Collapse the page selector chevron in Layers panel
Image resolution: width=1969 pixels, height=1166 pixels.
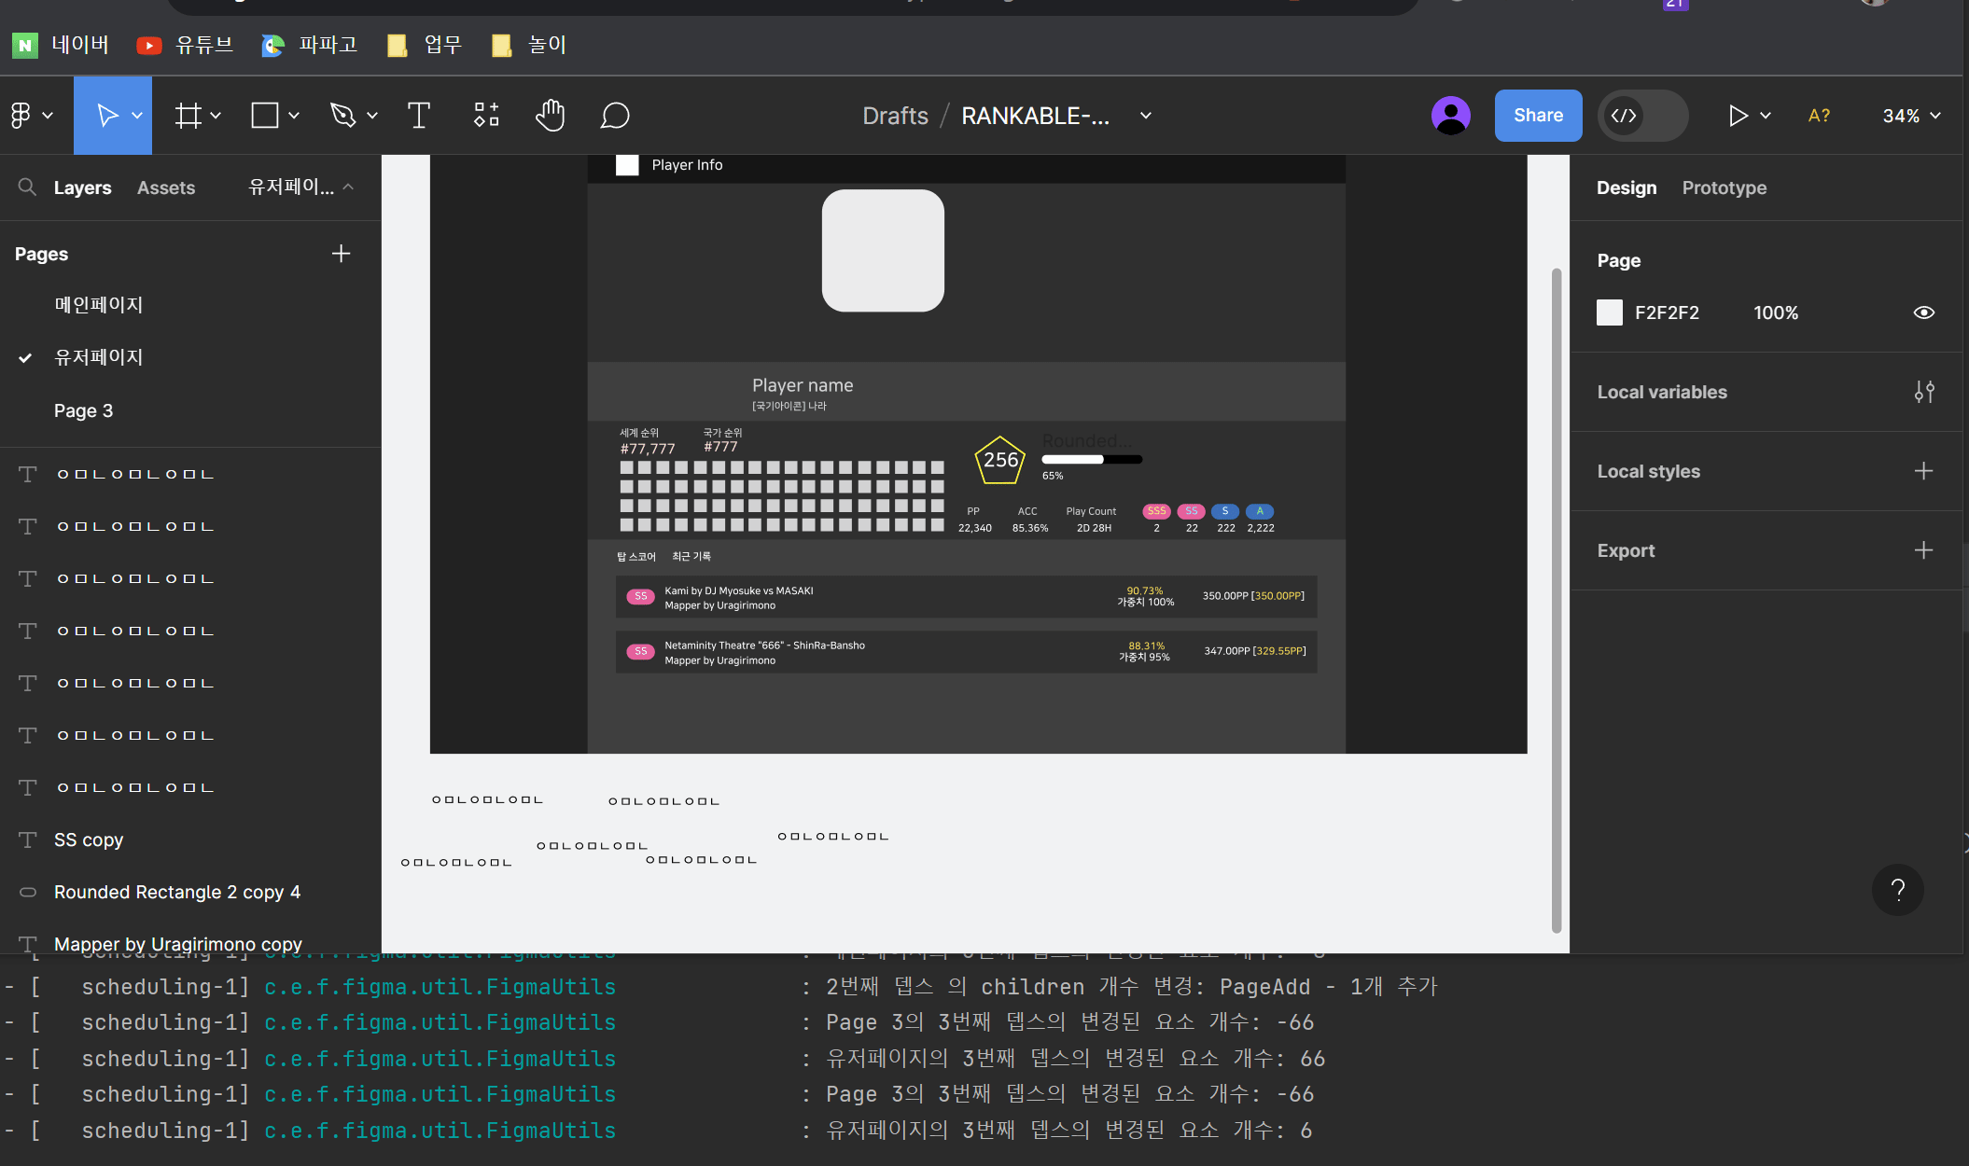[348, 187]
